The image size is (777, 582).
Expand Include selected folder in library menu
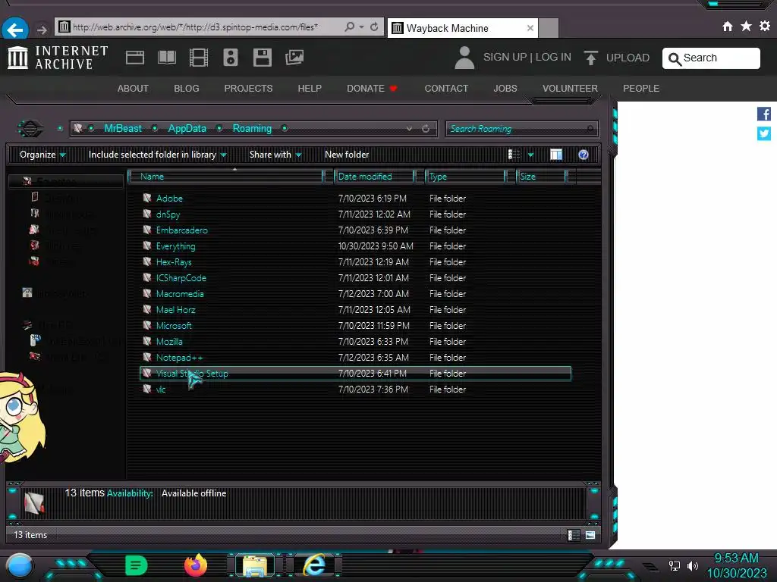(x=157, y=155)
